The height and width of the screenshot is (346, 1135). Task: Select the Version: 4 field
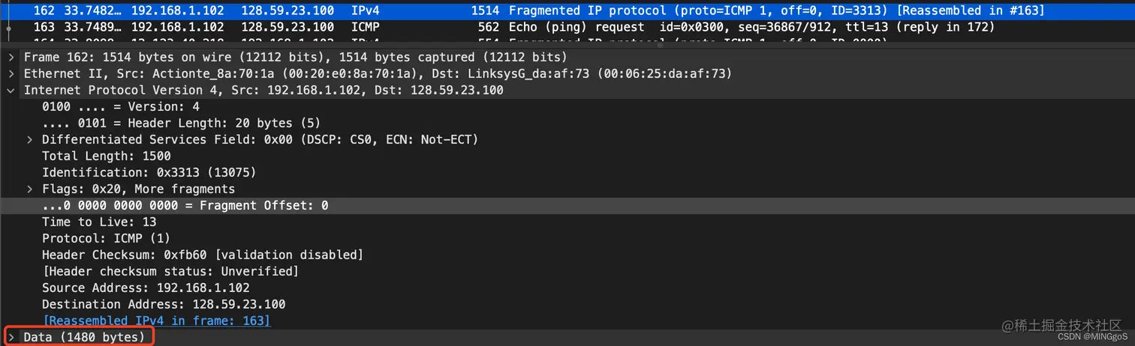tap(121, 106)
